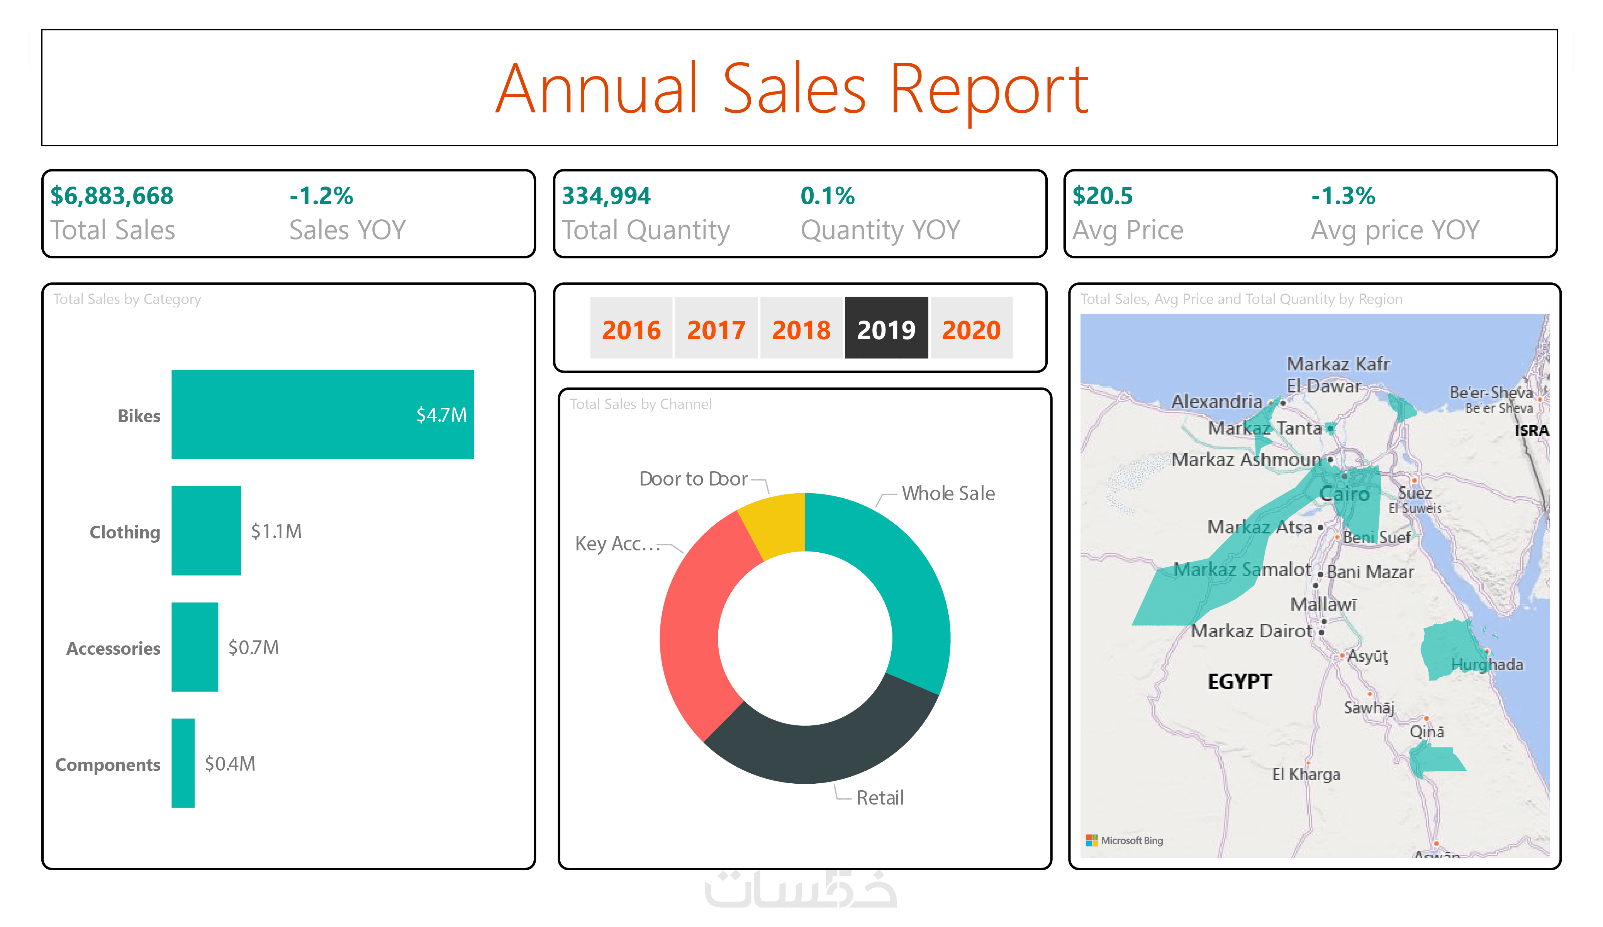Image resolution: width=1603 pixels, height=927 pixels.
Task: Click the Annual Sales Report title
Action: tap(792, 89)
